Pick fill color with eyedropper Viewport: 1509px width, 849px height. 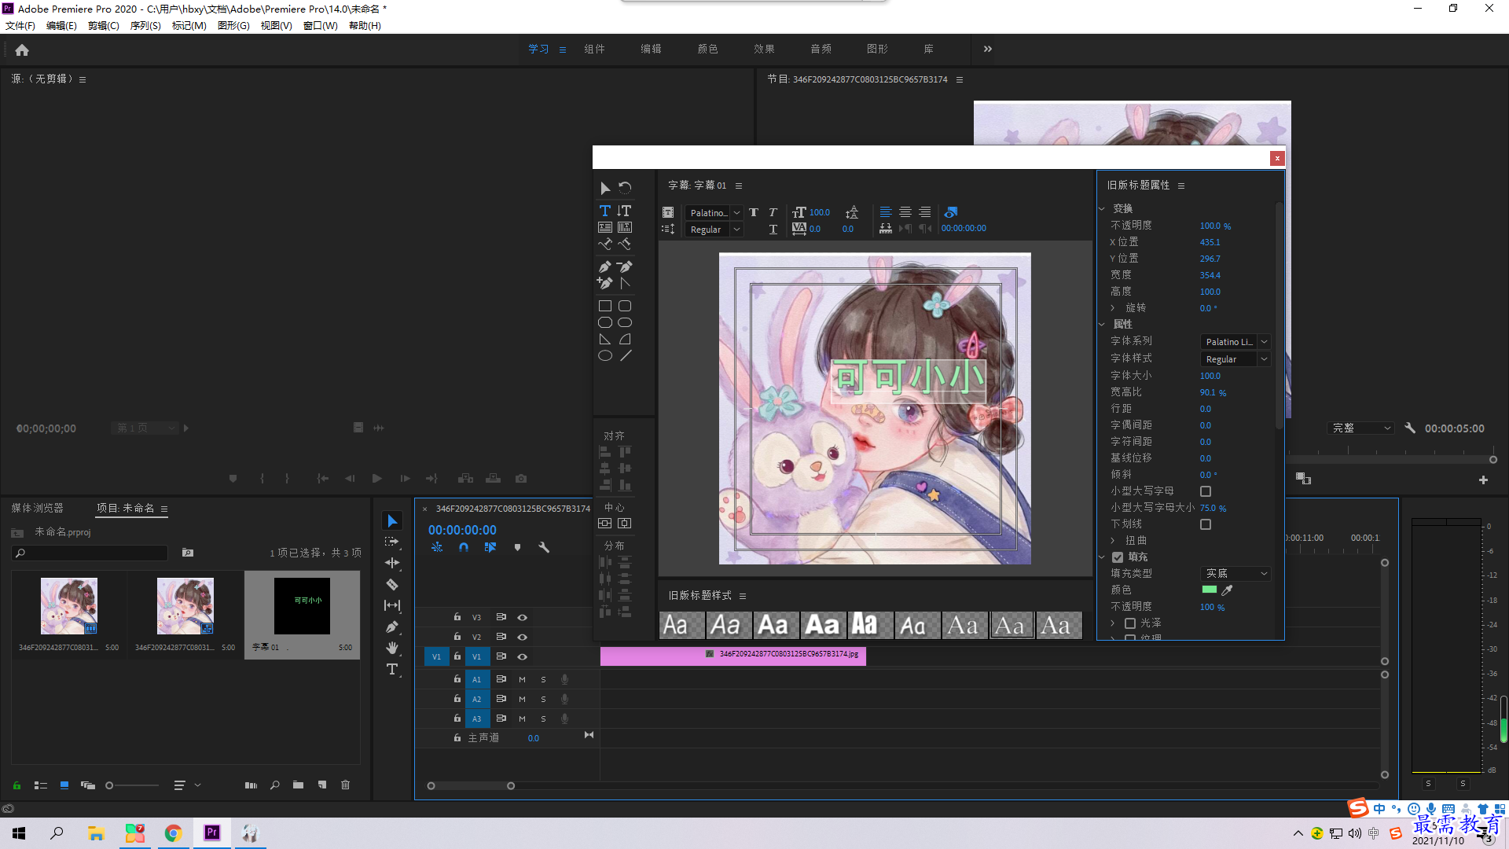tap(1228, 590)
